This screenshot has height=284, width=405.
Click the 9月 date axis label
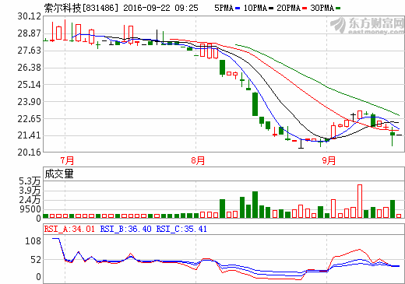point(329,160)
